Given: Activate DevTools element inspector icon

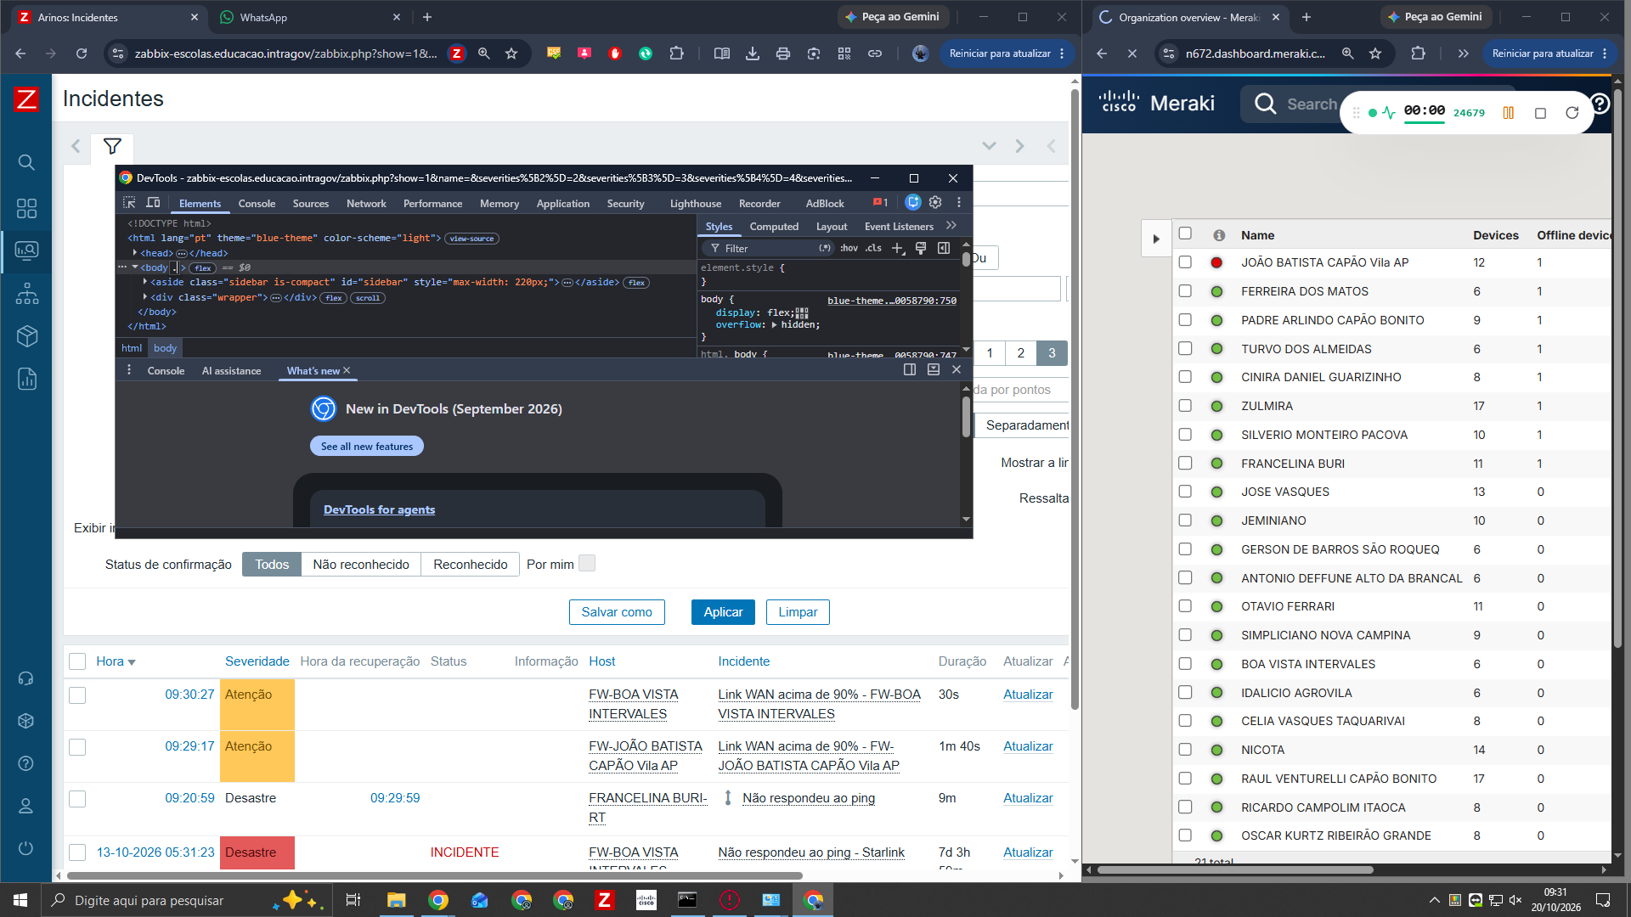Looking at the screenshot, I should 129,203.
